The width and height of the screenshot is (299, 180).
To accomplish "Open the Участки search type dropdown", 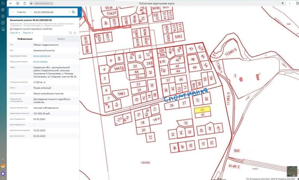I will pyautogui.click(x=22, y=12).
